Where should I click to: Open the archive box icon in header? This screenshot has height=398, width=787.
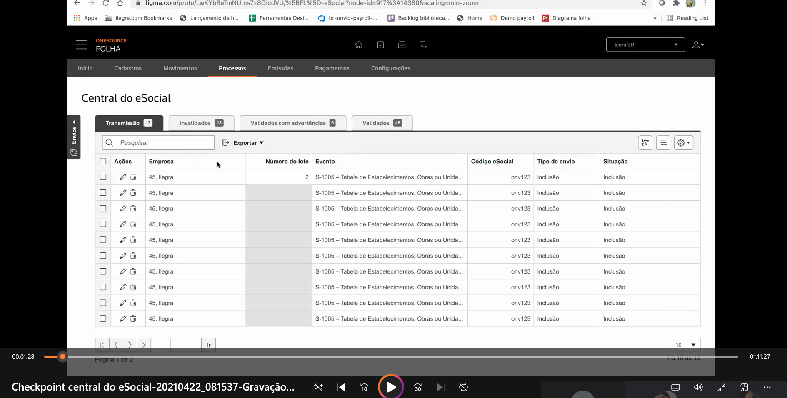[402, 45]
